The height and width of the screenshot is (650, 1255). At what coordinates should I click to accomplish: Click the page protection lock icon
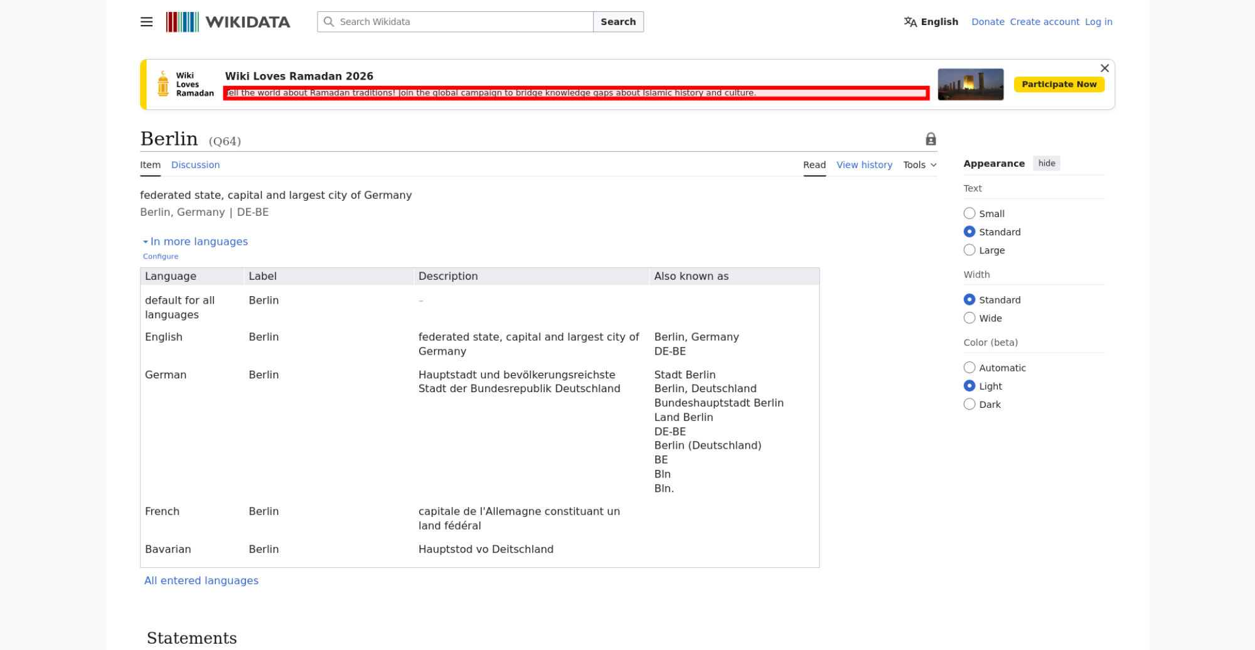point(931,139)
